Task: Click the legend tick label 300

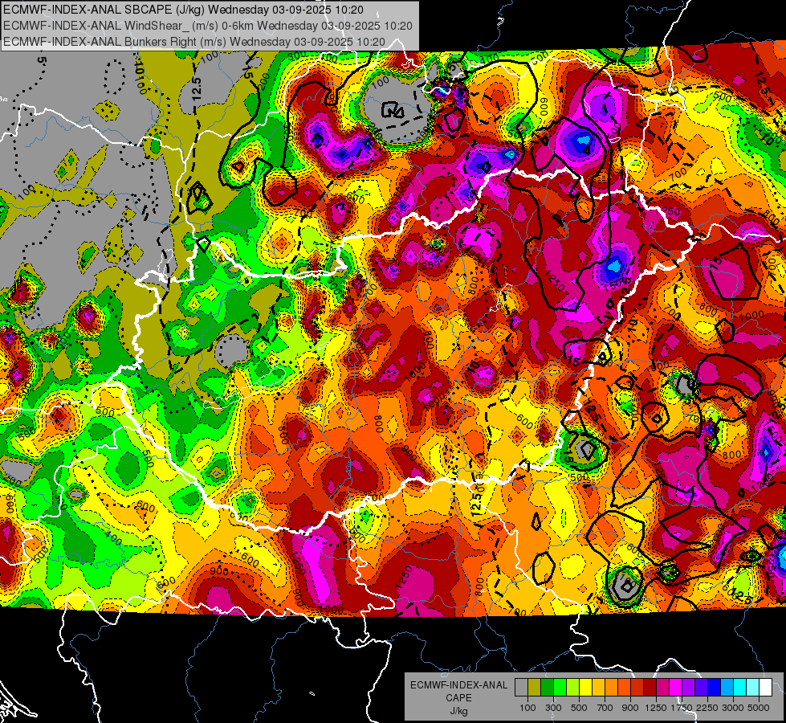Action: point(553,708)
